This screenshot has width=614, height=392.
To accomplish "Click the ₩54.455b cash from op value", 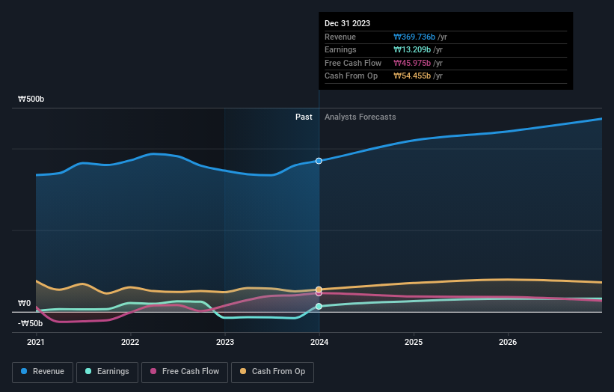I will tap(412, 76).
